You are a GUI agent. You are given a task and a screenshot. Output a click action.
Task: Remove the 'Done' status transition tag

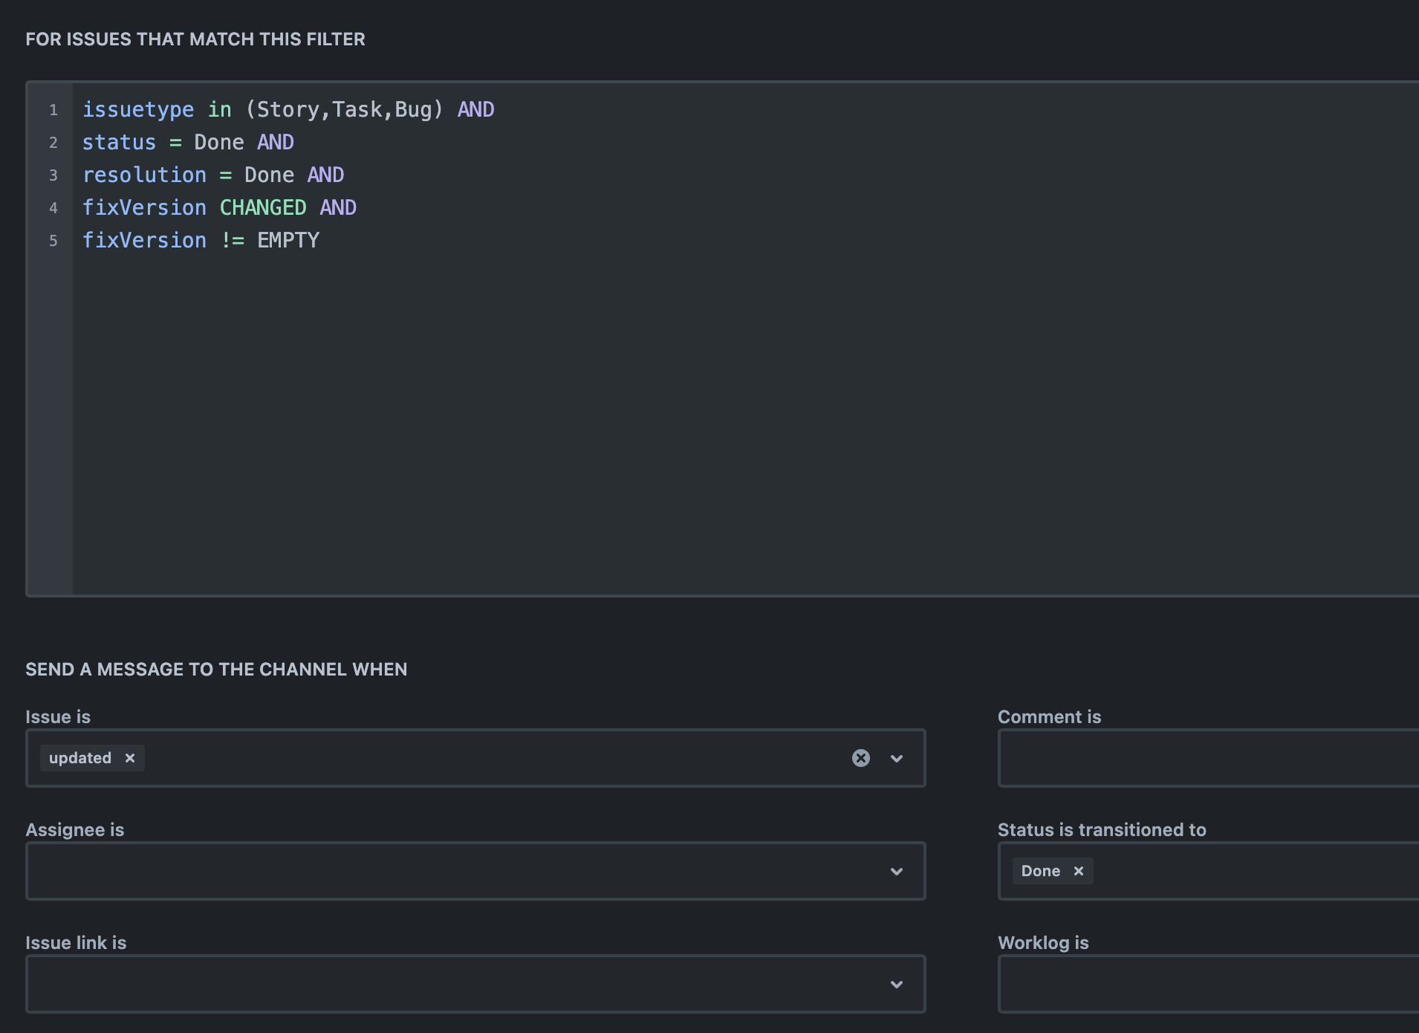(x=1079, y=871)
